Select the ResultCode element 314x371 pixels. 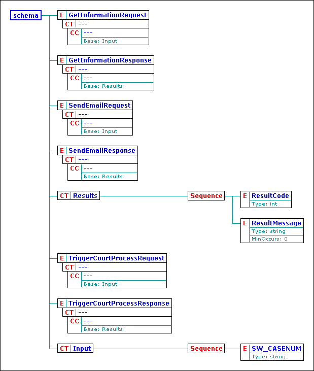(266, 199)
